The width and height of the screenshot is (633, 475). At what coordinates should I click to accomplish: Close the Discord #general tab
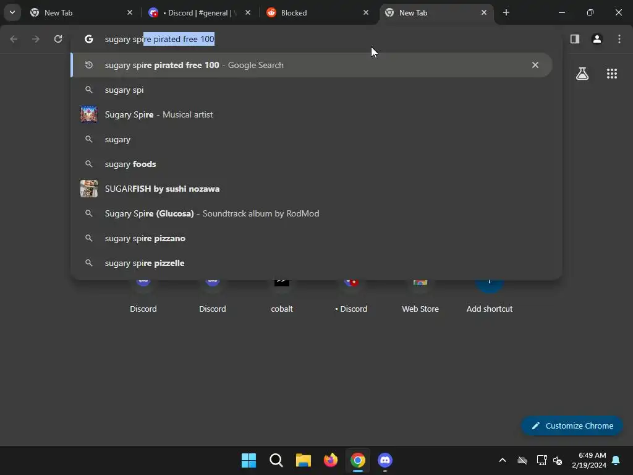(248, 12)
